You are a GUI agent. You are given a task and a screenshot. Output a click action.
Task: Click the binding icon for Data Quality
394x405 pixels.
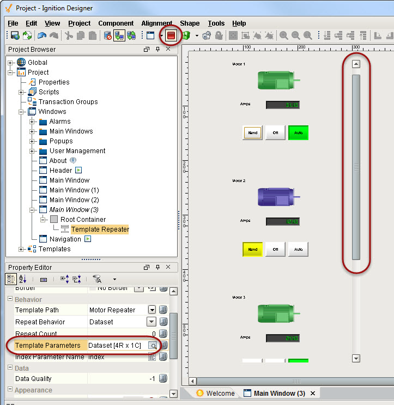163,379
